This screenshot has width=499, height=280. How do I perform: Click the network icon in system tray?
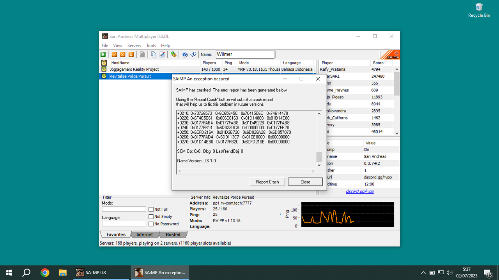441,273
